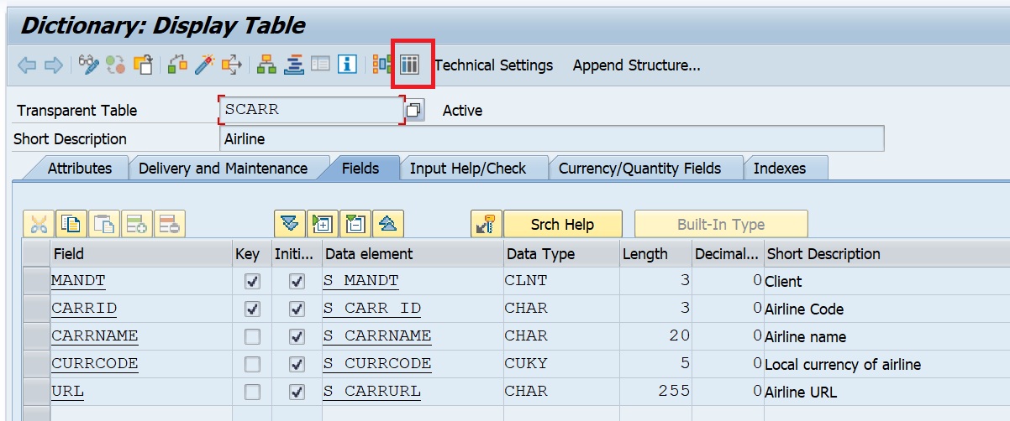This screenshot has width=1010, height=421.
Task: Toggle Key checkbox for URL
Action: (x=251, y=392)
